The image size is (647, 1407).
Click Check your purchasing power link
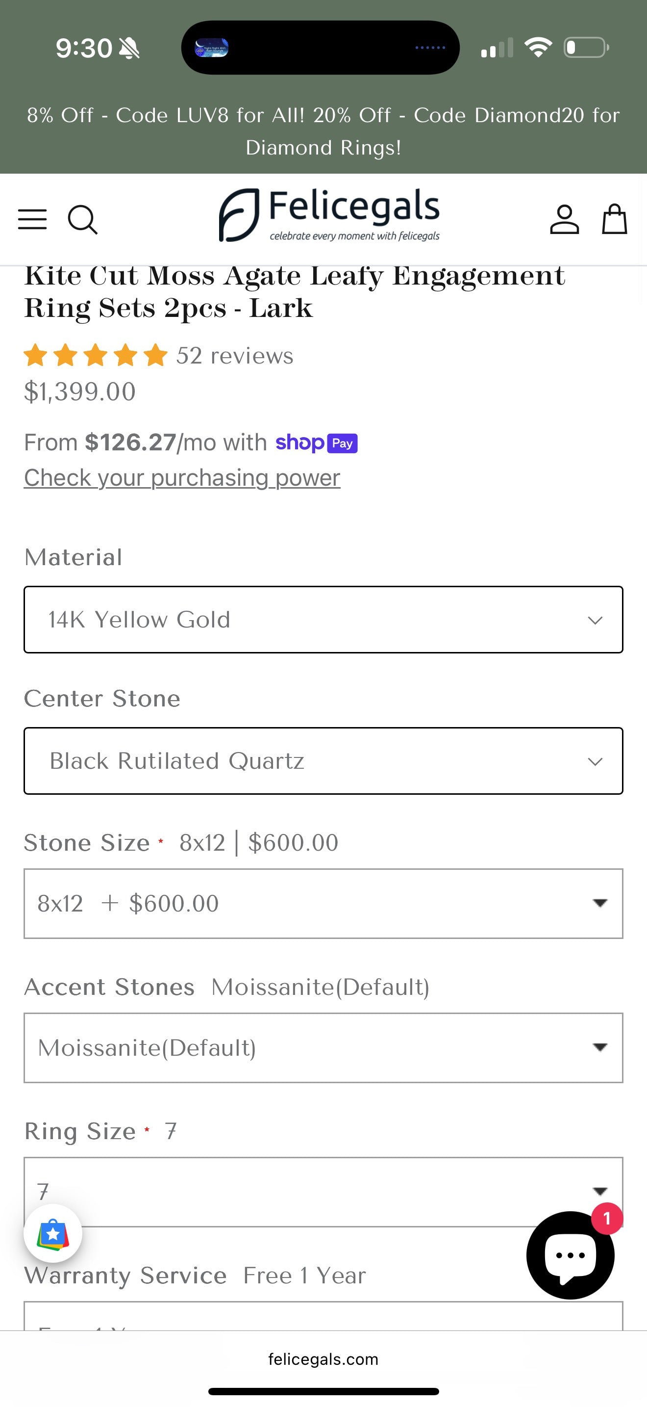click(x=182, y=478)
